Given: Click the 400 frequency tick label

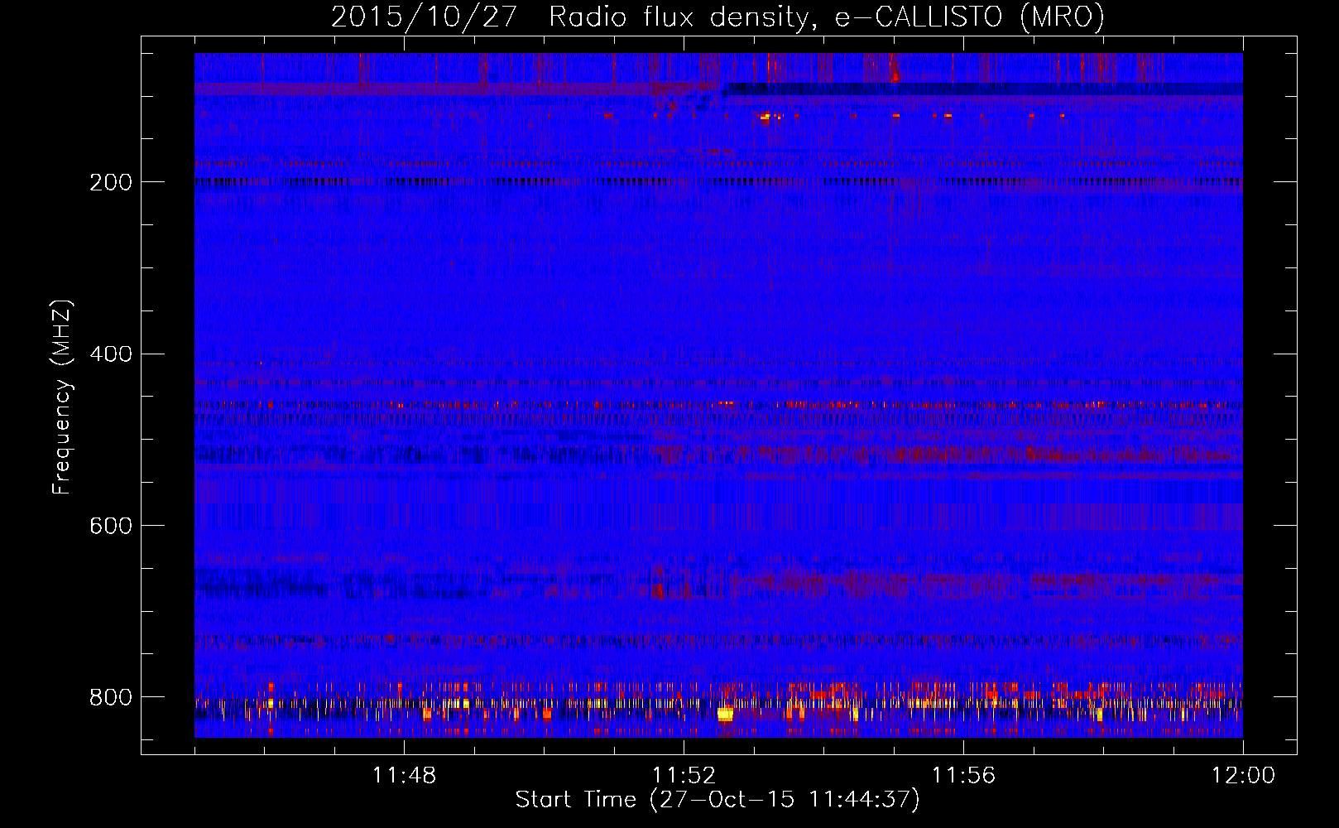Looking at the screenshot, I should click(111, 354).
